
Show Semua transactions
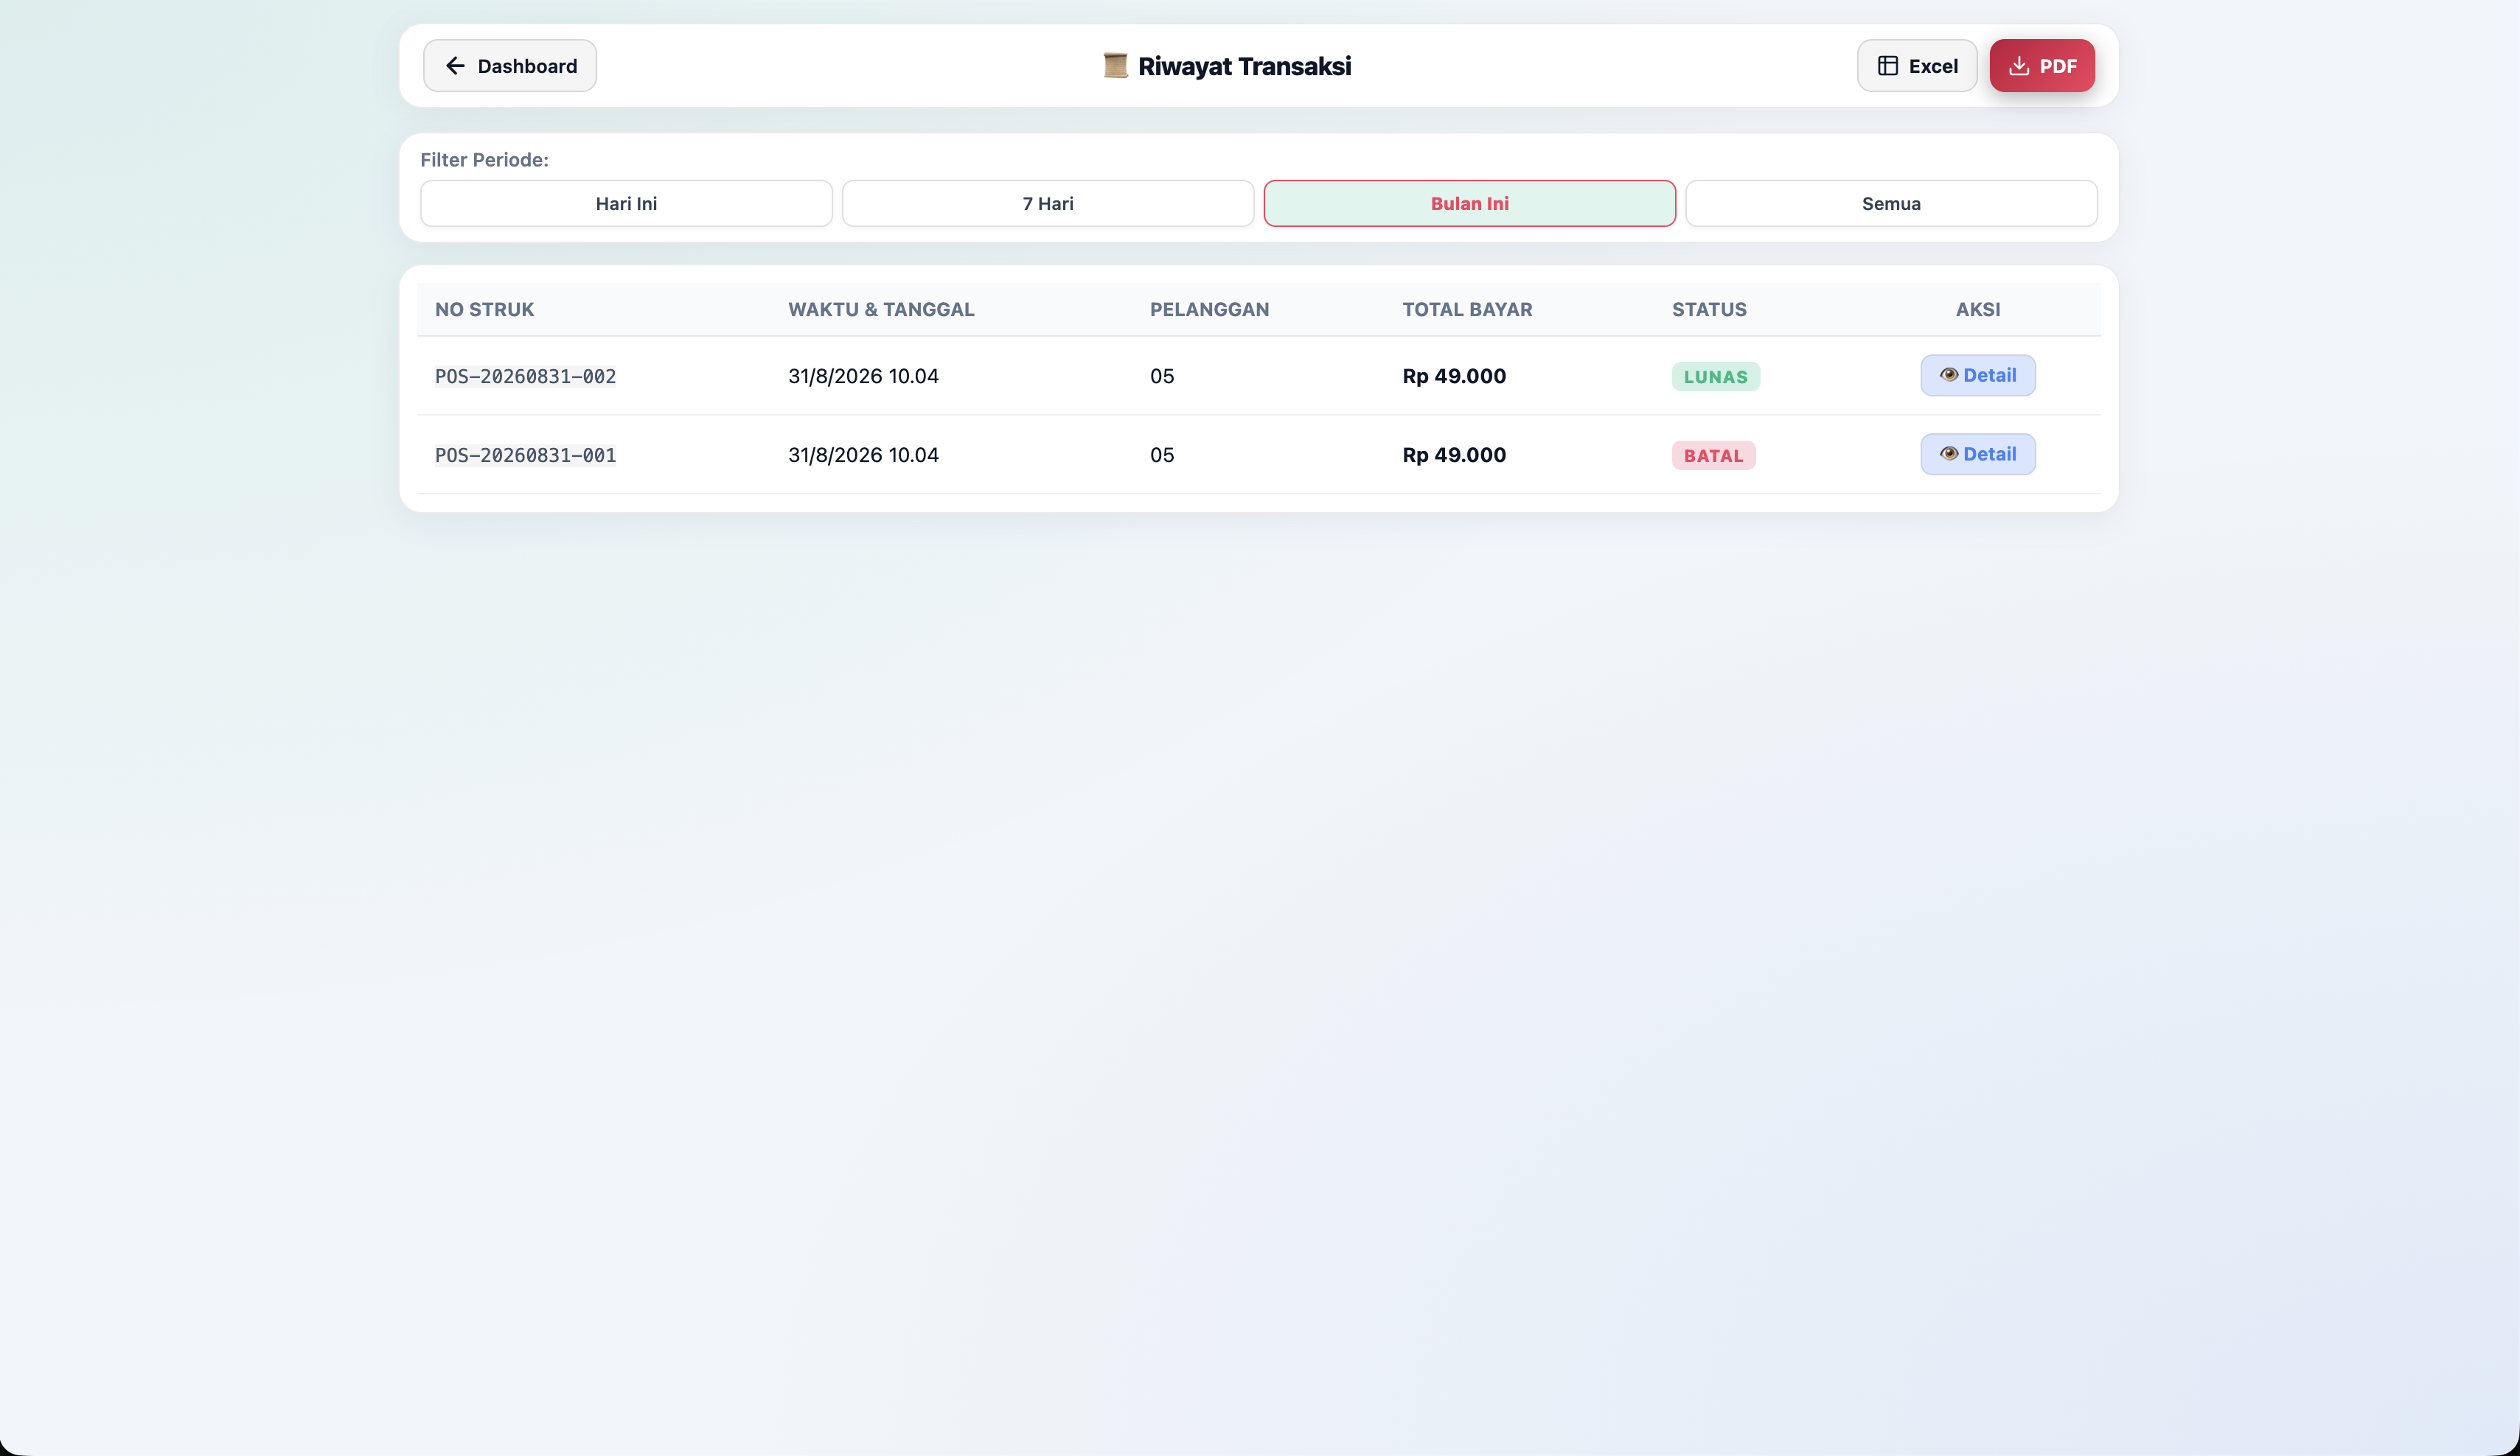point(1890,204)
